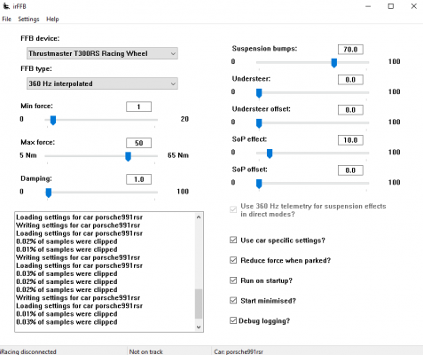This screenshot has width=423, height=355.
Task: Open the File menu
Action: tap(6, 20)
